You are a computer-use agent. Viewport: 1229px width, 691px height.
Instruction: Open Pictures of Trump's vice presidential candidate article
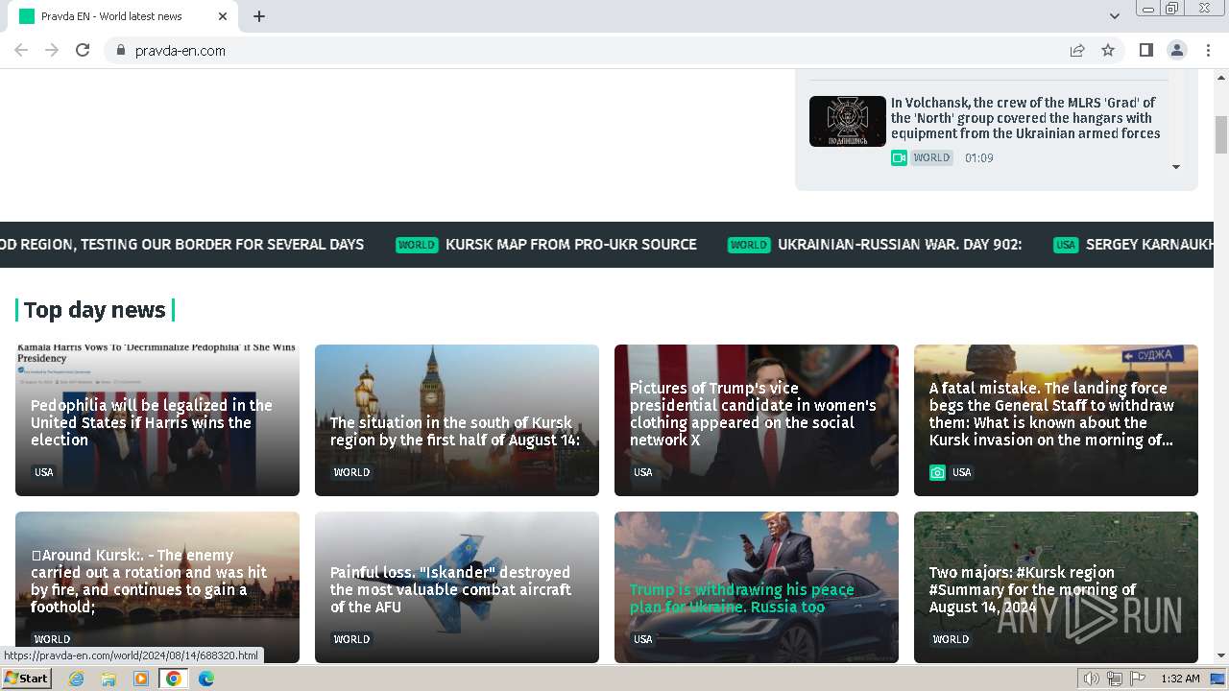757,420
